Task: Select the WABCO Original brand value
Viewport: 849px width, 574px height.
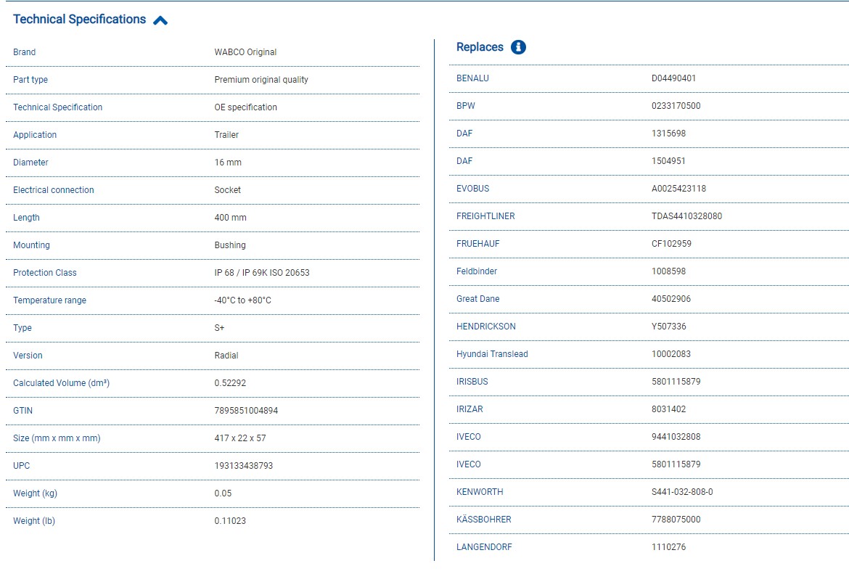Action: click(245, 52)
